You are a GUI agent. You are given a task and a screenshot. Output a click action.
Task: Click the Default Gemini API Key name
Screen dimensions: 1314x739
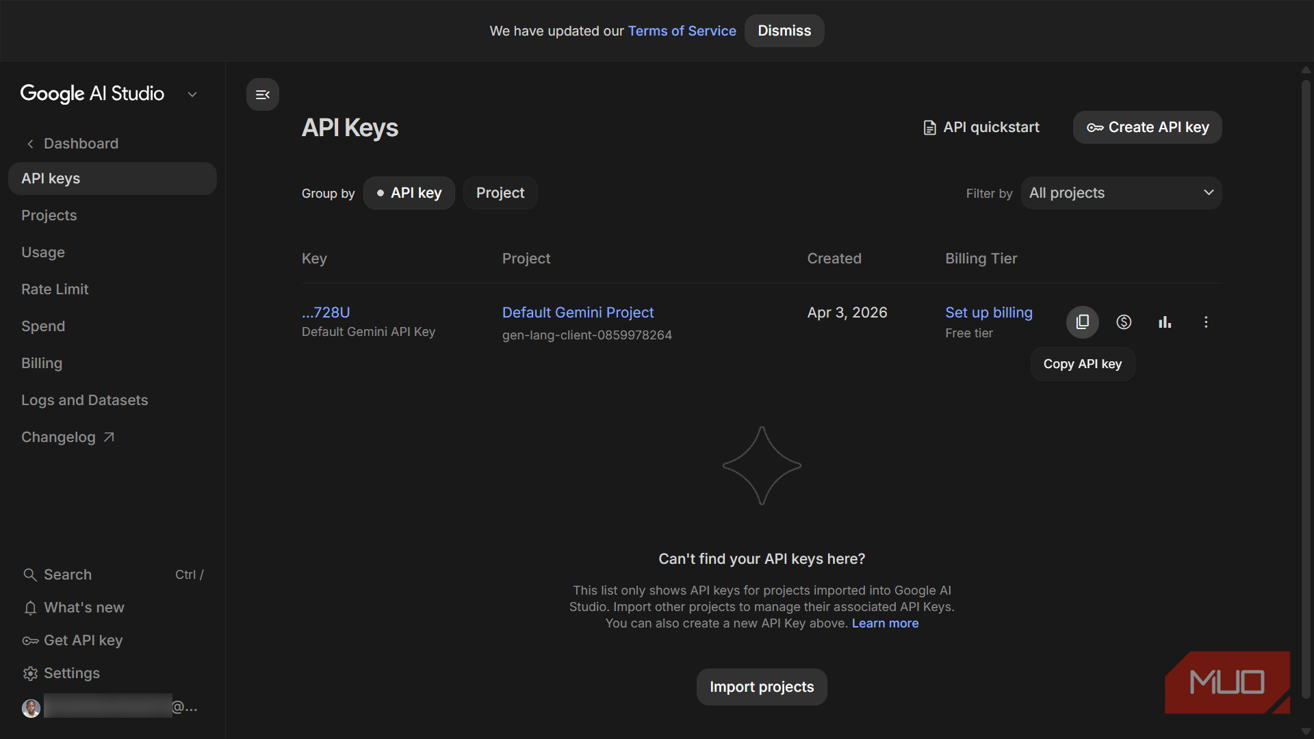[x=368, y=332]
